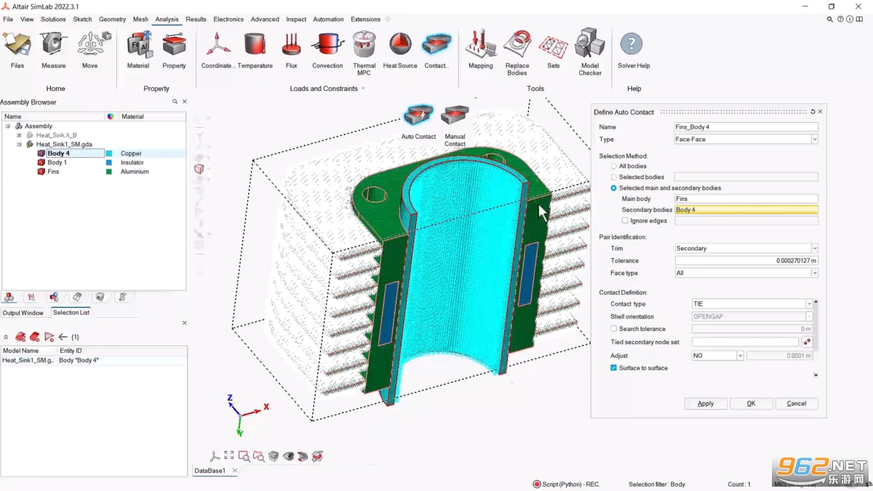Image resolution: width=873 pixels, height=491 pixels.
Task: Click the Contact tool in the ribbon
Action: pyautogui.click(x=436, y=49)
